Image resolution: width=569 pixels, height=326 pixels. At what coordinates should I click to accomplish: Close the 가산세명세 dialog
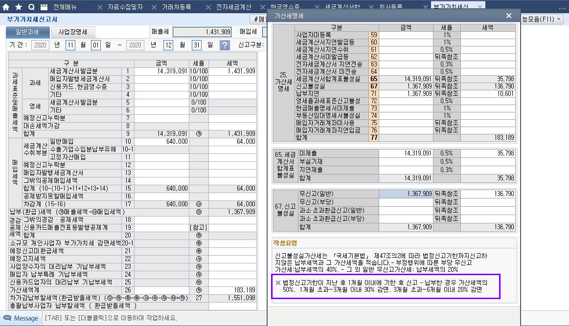click(x=509, y=16)
